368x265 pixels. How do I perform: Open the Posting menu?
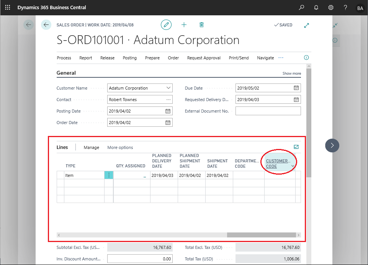[129, 58]
